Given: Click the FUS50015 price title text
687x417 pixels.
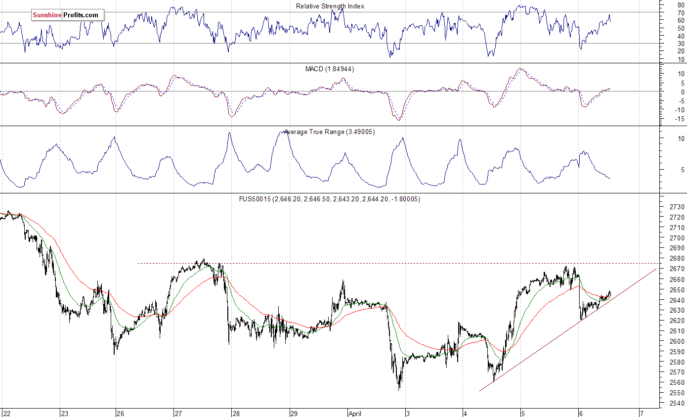Looking at the screenshot, I should point(330,199).
